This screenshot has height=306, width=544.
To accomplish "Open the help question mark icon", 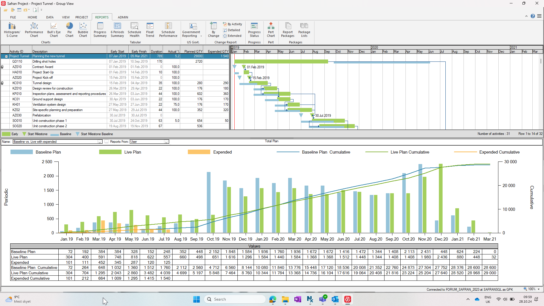I will (x=533, y=16).
